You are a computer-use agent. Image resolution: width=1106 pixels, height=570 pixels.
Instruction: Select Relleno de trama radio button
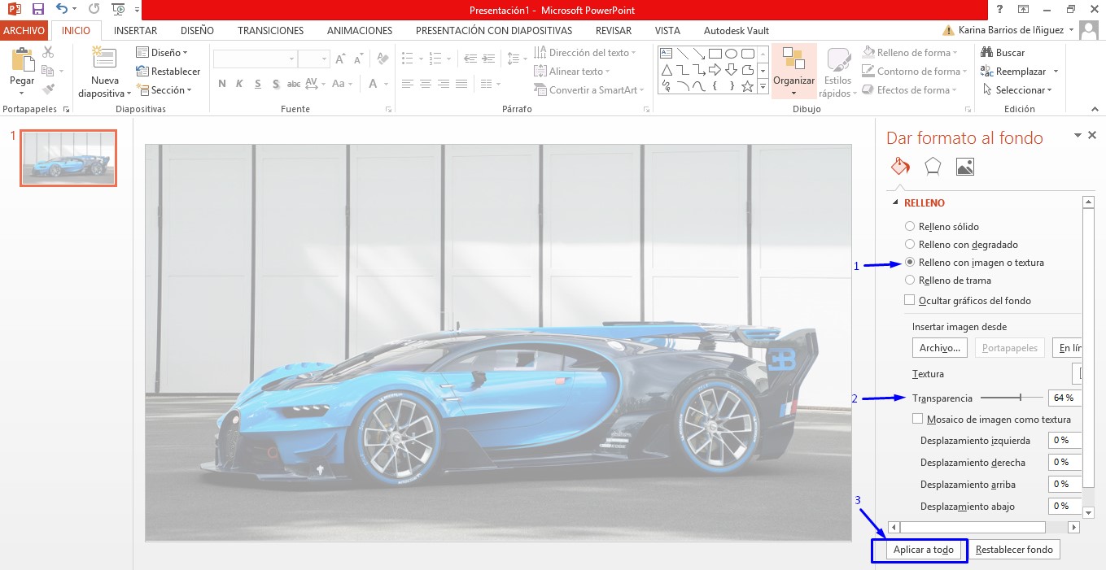pos(910,281)
